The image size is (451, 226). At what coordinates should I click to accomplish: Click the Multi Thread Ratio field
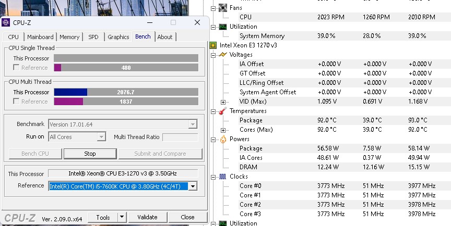180,137
